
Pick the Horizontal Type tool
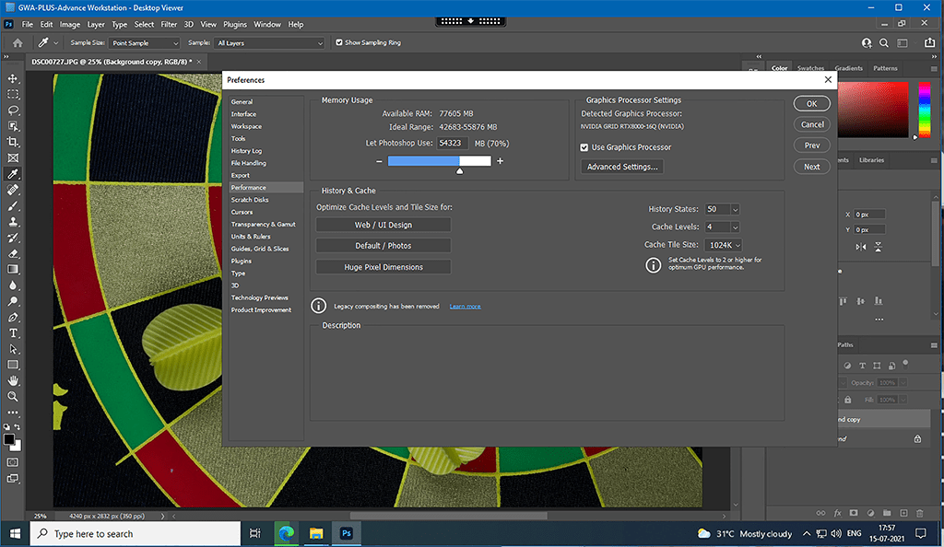13,332
